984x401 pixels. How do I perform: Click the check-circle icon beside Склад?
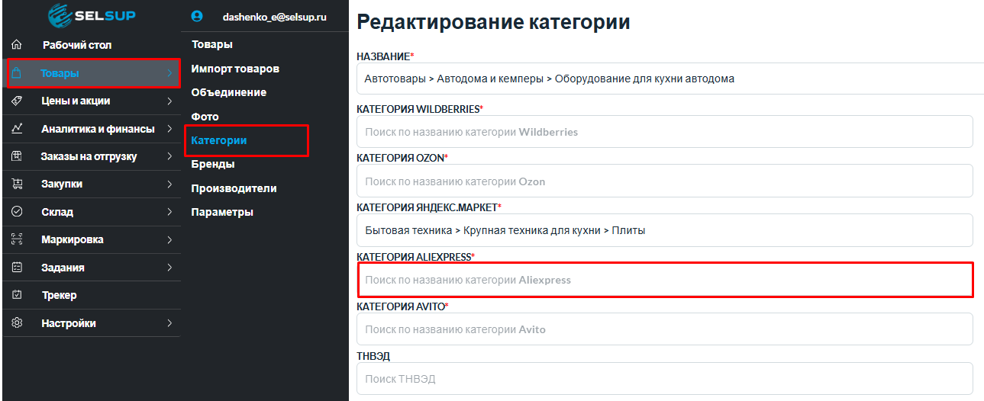pos(17,212)
